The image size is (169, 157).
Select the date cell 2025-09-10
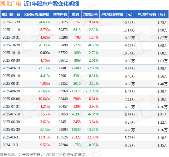point(11,76)
